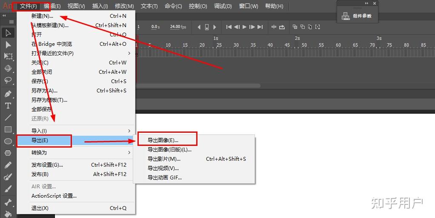This screenshot has height=218, width=435.
Task: Select the Free Transform tool
Action: coord(8,56)
